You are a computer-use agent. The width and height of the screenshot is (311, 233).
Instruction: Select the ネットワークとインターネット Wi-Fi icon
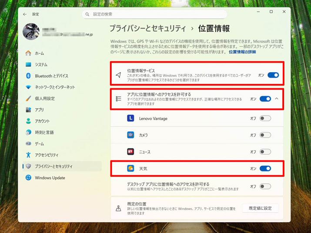point(29,87)
